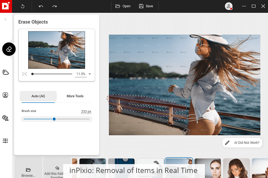Click the Brush size slider handle
This screenshot has width=268, height=178.
point(54,119)
